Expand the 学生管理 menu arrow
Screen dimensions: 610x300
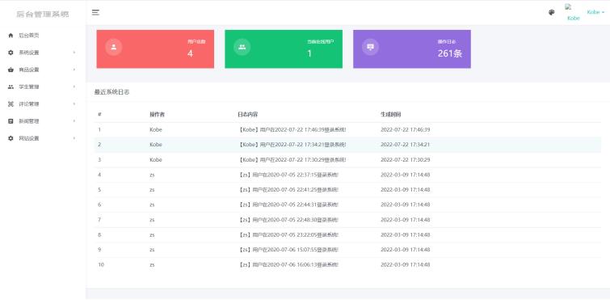(74, 87)
